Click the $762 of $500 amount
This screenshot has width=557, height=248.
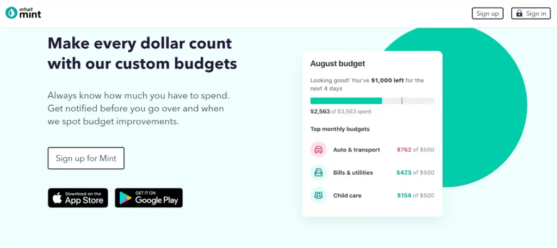[415, 150]
